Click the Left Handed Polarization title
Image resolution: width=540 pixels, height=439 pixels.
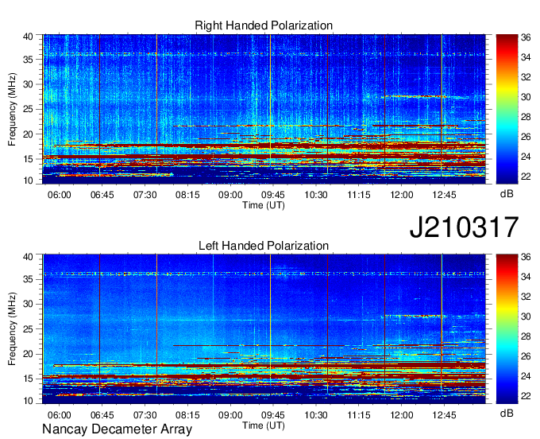264,246
